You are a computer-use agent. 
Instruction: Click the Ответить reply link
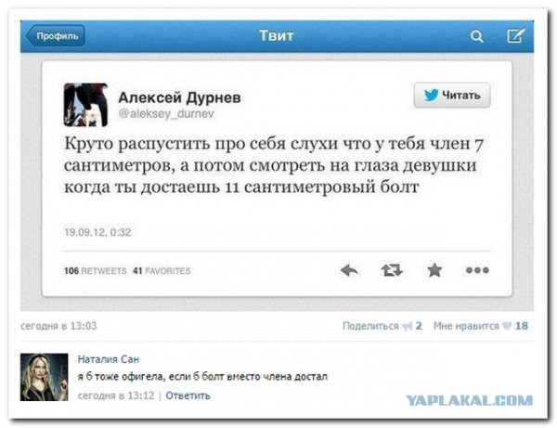click(x=188, y=396)
